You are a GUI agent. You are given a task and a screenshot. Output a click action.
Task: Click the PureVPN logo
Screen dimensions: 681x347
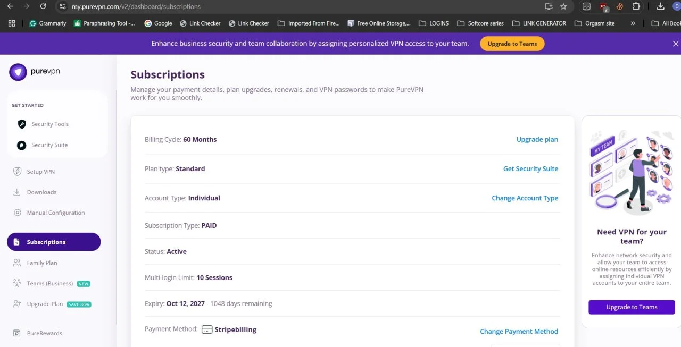coord(35,72)
